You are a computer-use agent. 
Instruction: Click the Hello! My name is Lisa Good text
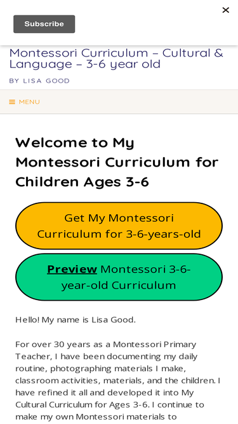click(76, 320)
